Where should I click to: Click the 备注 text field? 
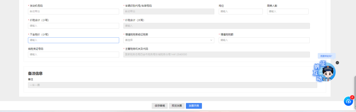(x=172, y=85)
